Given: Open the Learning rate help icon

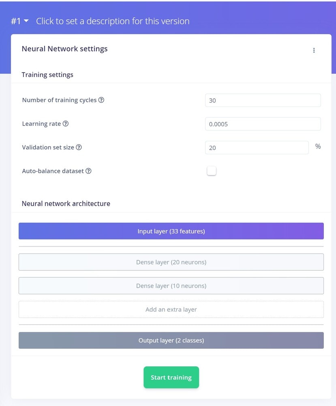Looking at the screenshot, I should tap(66, 123).
